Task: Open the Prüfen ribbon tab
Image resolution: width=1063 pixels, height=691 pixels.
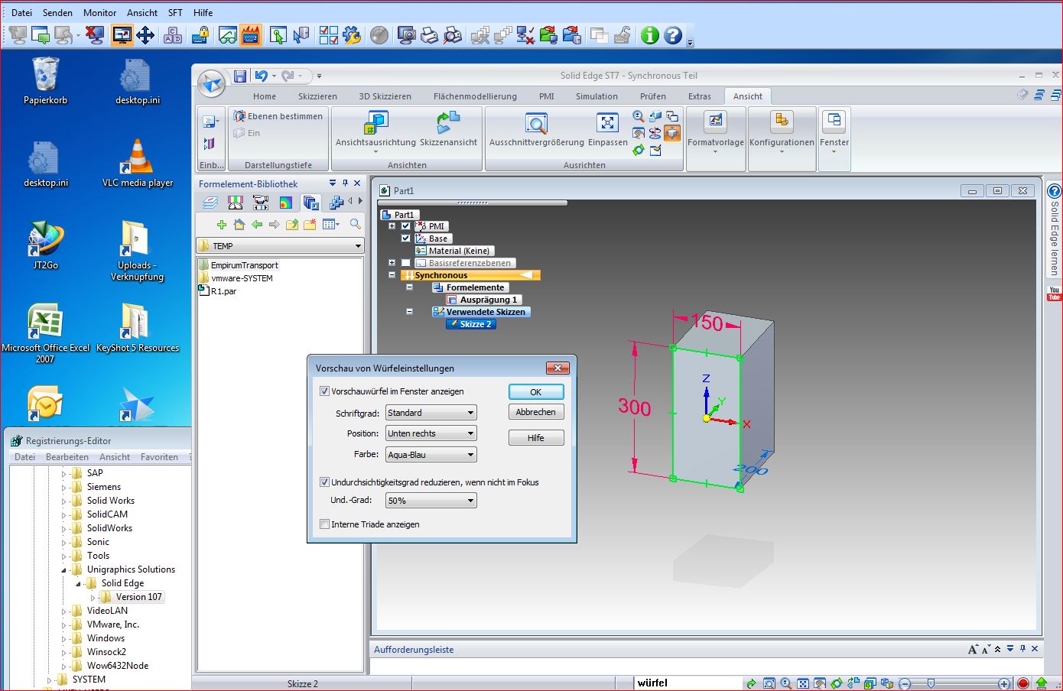Action: (653, 96)
